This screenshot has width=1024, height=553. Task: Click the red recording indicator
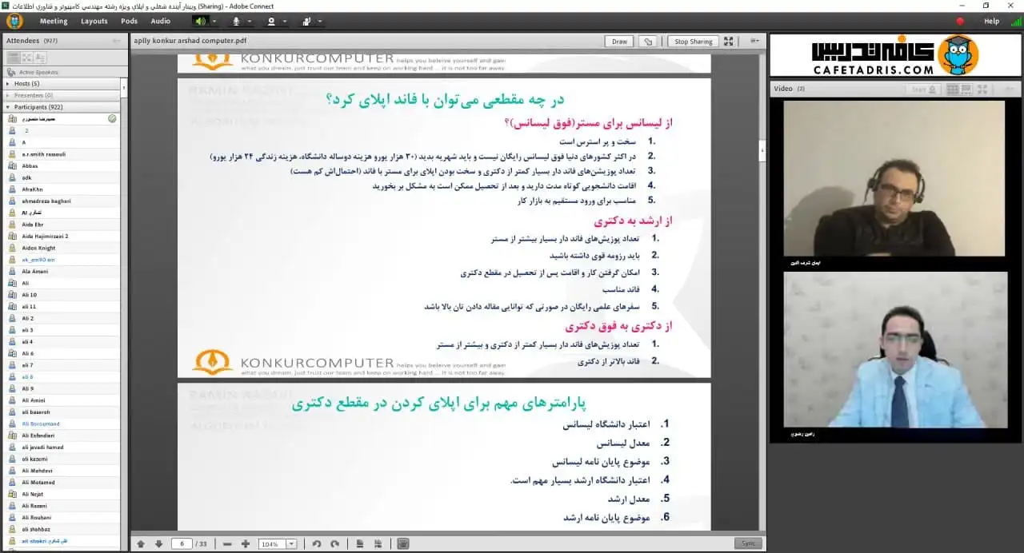point(960,22)
